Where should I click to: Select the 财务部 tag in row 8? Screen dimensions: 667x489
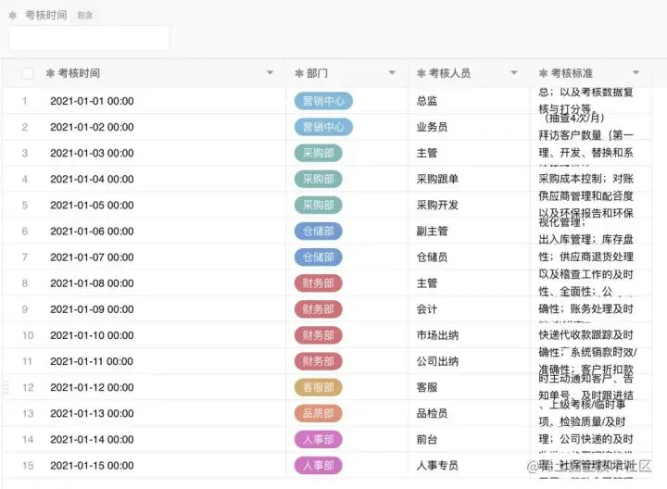[x=318, y=283]
